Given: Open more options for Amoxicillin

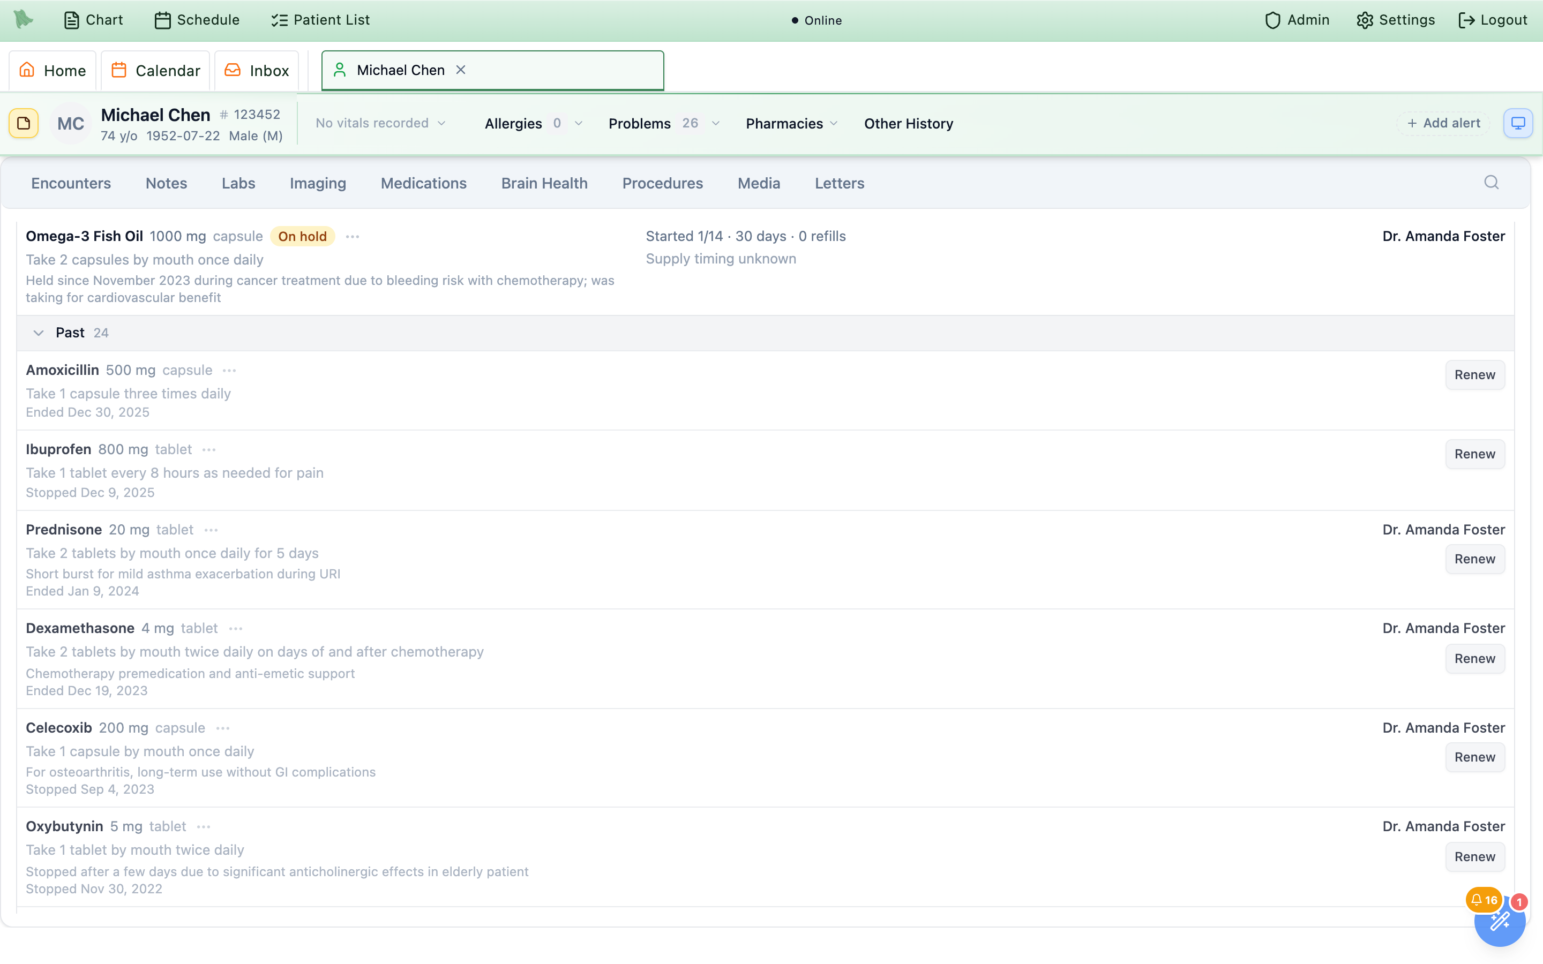Looking at the screenshot, I should [x=229, y=371].
